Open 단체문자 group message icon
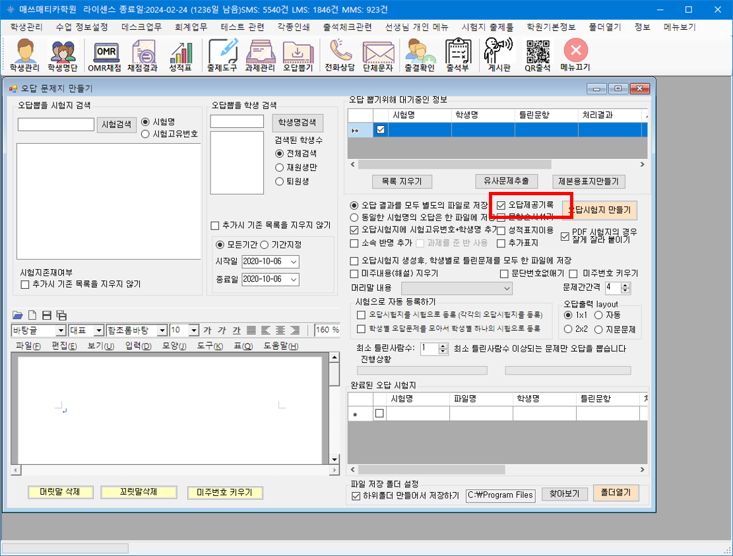The image size is (733, 556). pyautogui.click(x=378, y=55)
